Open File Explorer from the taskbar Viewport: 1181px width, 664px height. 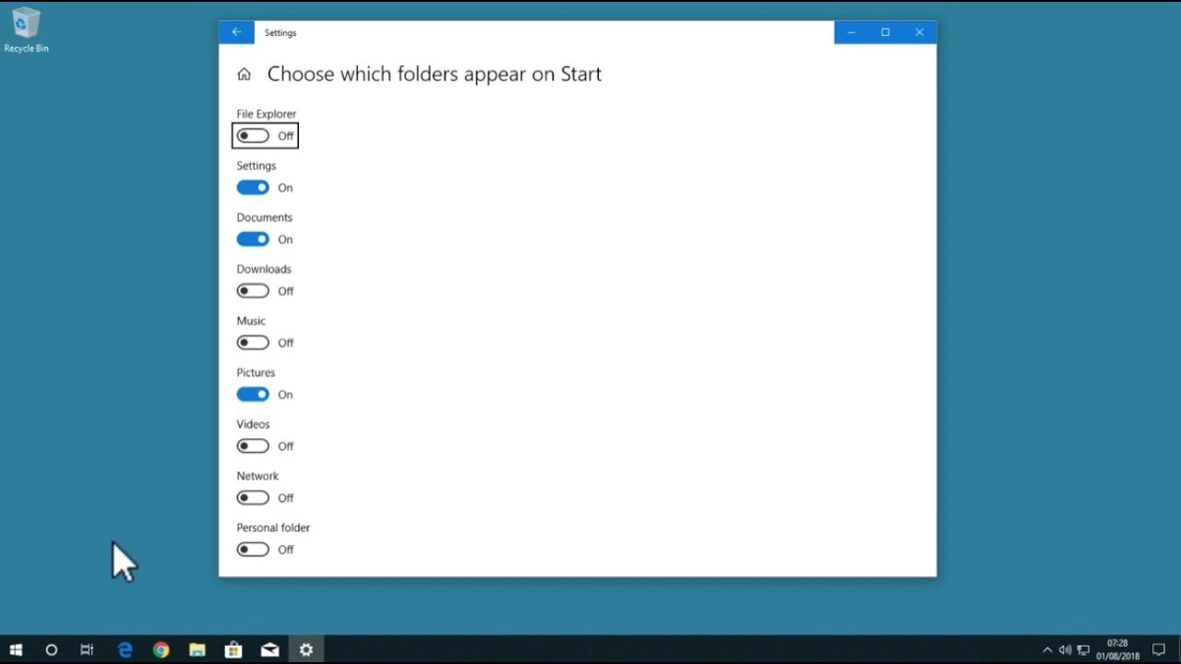tap(197, 649)
